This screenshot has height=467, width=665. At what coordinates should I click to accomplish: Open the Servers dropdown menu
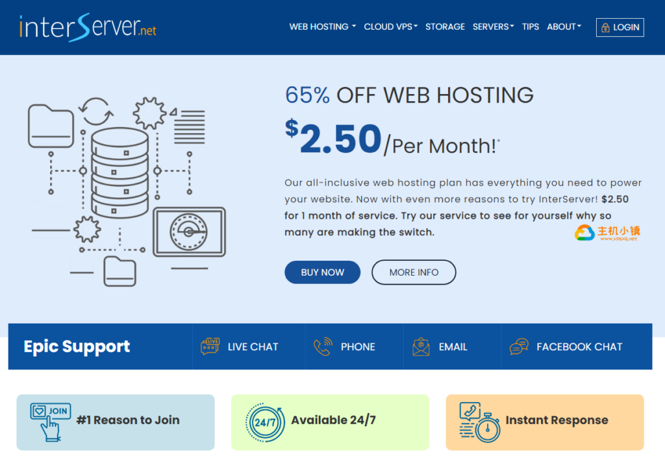[494, 27]
